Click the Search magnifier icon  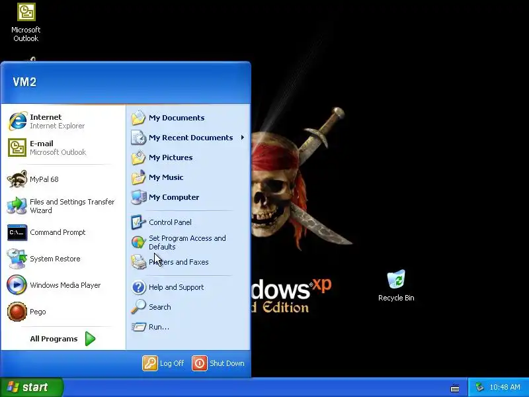(x=138, y=307)
